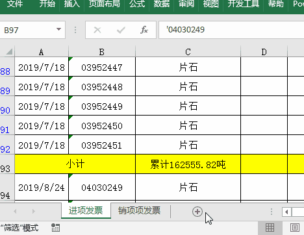
Task: Select column C header
Action: coord(188,52)
